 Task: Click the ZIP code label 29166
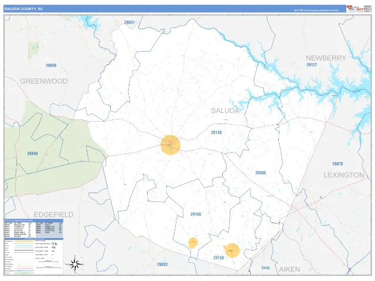[x=196, y=214]
